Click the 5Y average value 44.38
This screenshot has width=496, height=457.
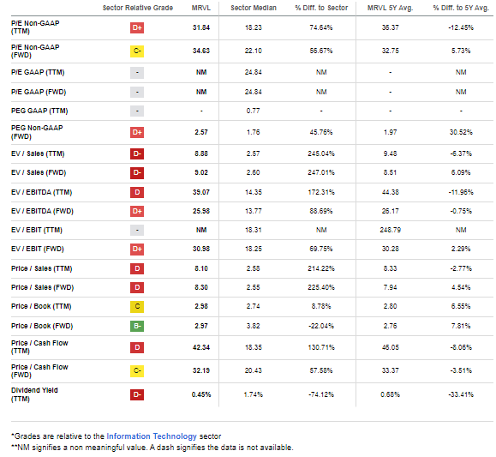390,193
